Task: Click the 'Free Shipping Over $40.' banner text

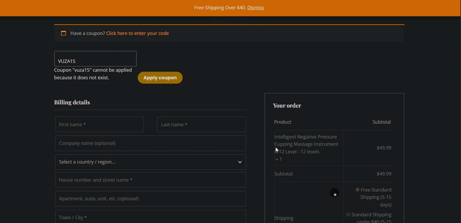Action: [220, 8]
